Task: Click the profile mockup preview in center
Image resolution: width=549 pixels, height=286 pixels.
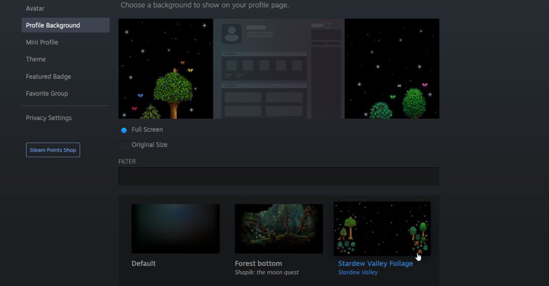Action: 279,68
